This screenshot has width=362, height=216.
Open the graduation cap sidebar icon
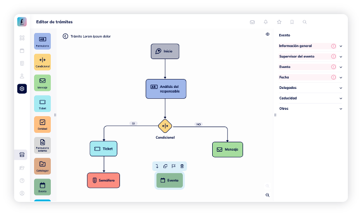point(22,168)
